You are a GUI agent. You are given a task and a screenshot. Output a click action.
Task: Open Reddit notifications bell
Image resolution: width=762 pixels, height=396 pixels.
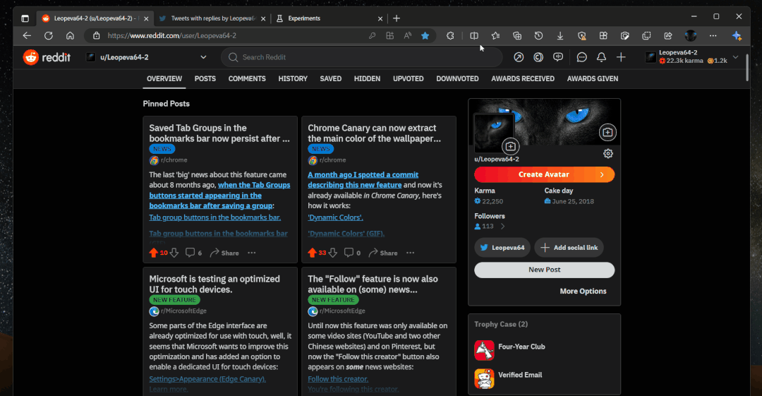[601, 57]
